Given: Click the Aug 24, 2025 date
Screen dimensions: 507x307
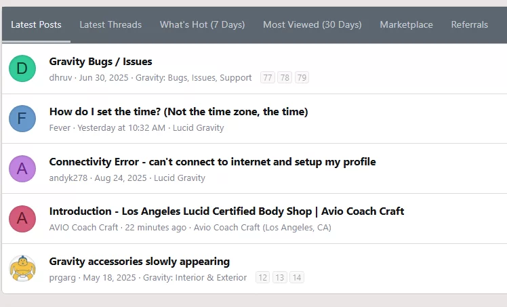Looking at the screenshot, I should pos(121,178).
